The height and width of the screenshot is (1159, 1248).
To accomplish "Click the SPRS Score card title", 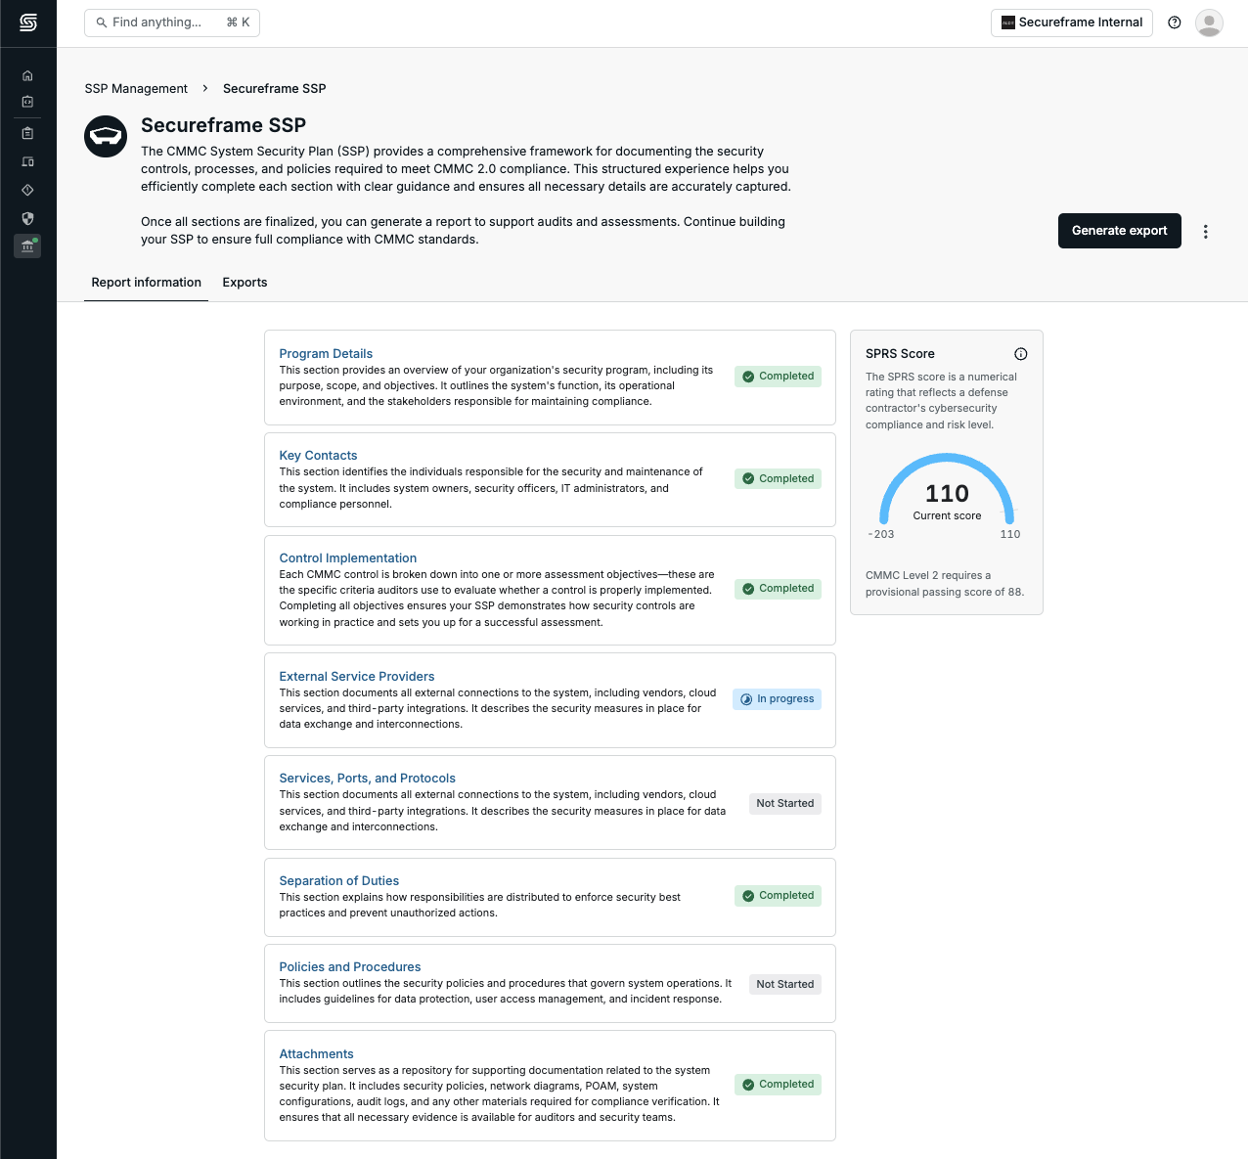I will (x=900, y=354).
